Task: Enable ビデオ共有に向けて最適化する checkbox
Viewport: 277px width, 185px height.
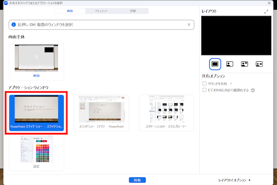Action: pos(204,90)
